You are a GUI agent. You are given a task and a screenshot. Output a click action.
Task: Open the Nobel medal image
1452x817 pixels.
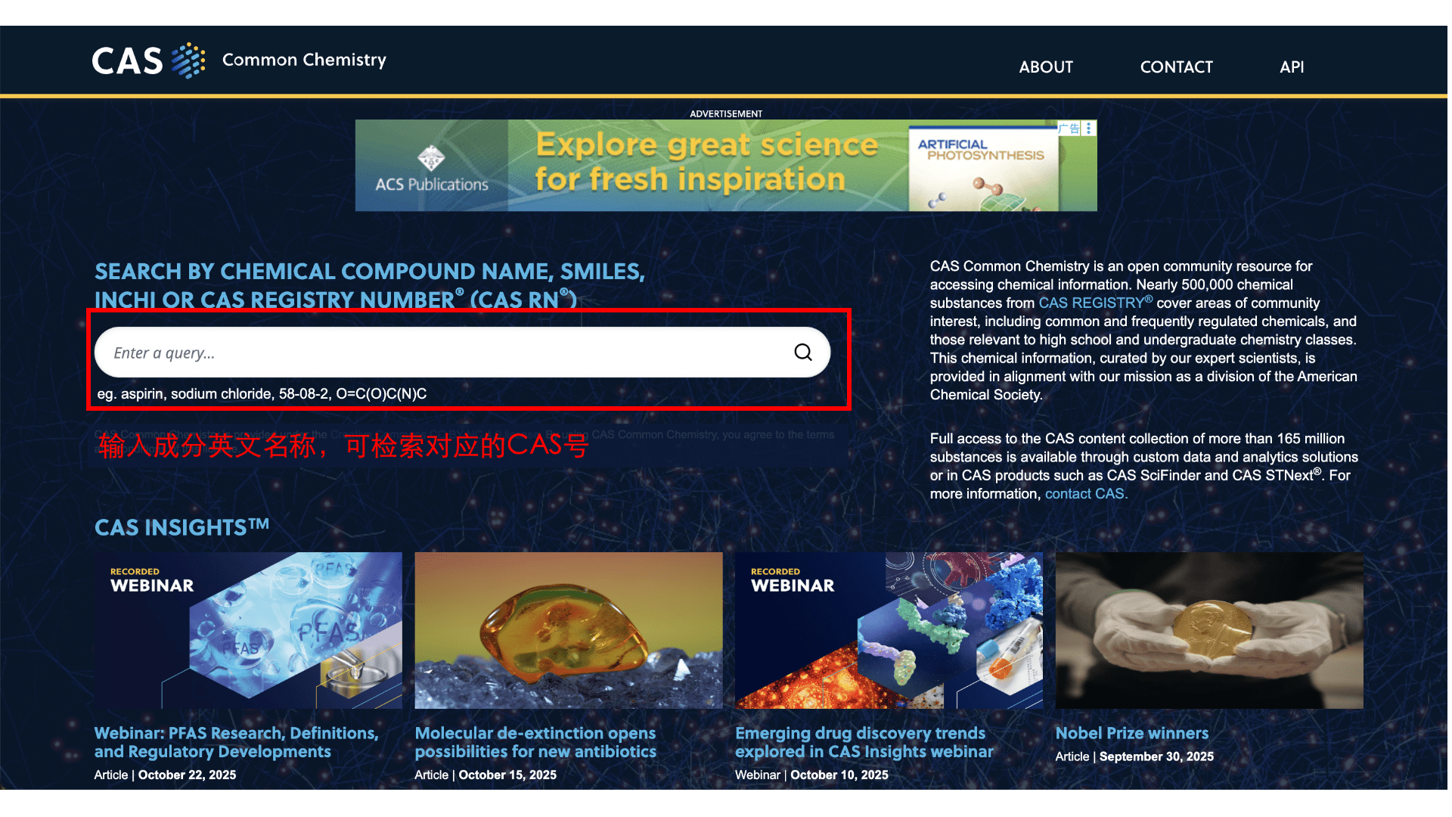pyautogui.click(x=1209, y=630)
